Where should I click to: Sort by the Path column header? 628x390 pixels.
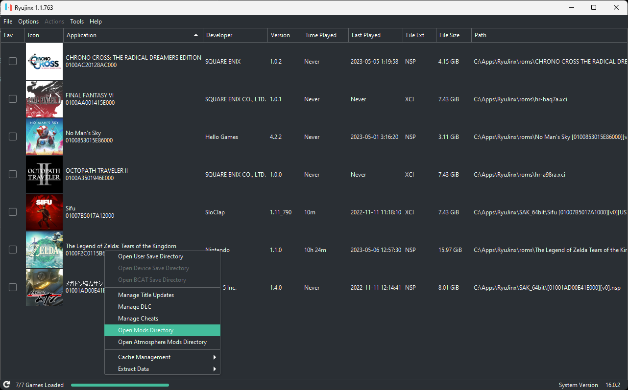point(550,35)
